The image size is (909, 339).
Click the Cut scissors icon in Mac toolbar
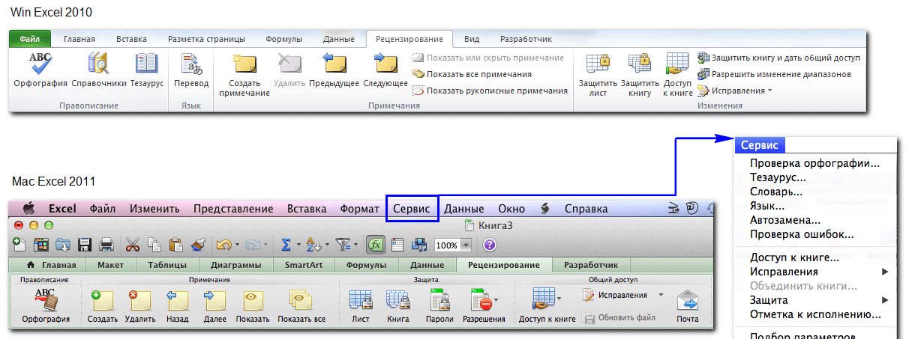pyautogui.click(x=133, y=244)
